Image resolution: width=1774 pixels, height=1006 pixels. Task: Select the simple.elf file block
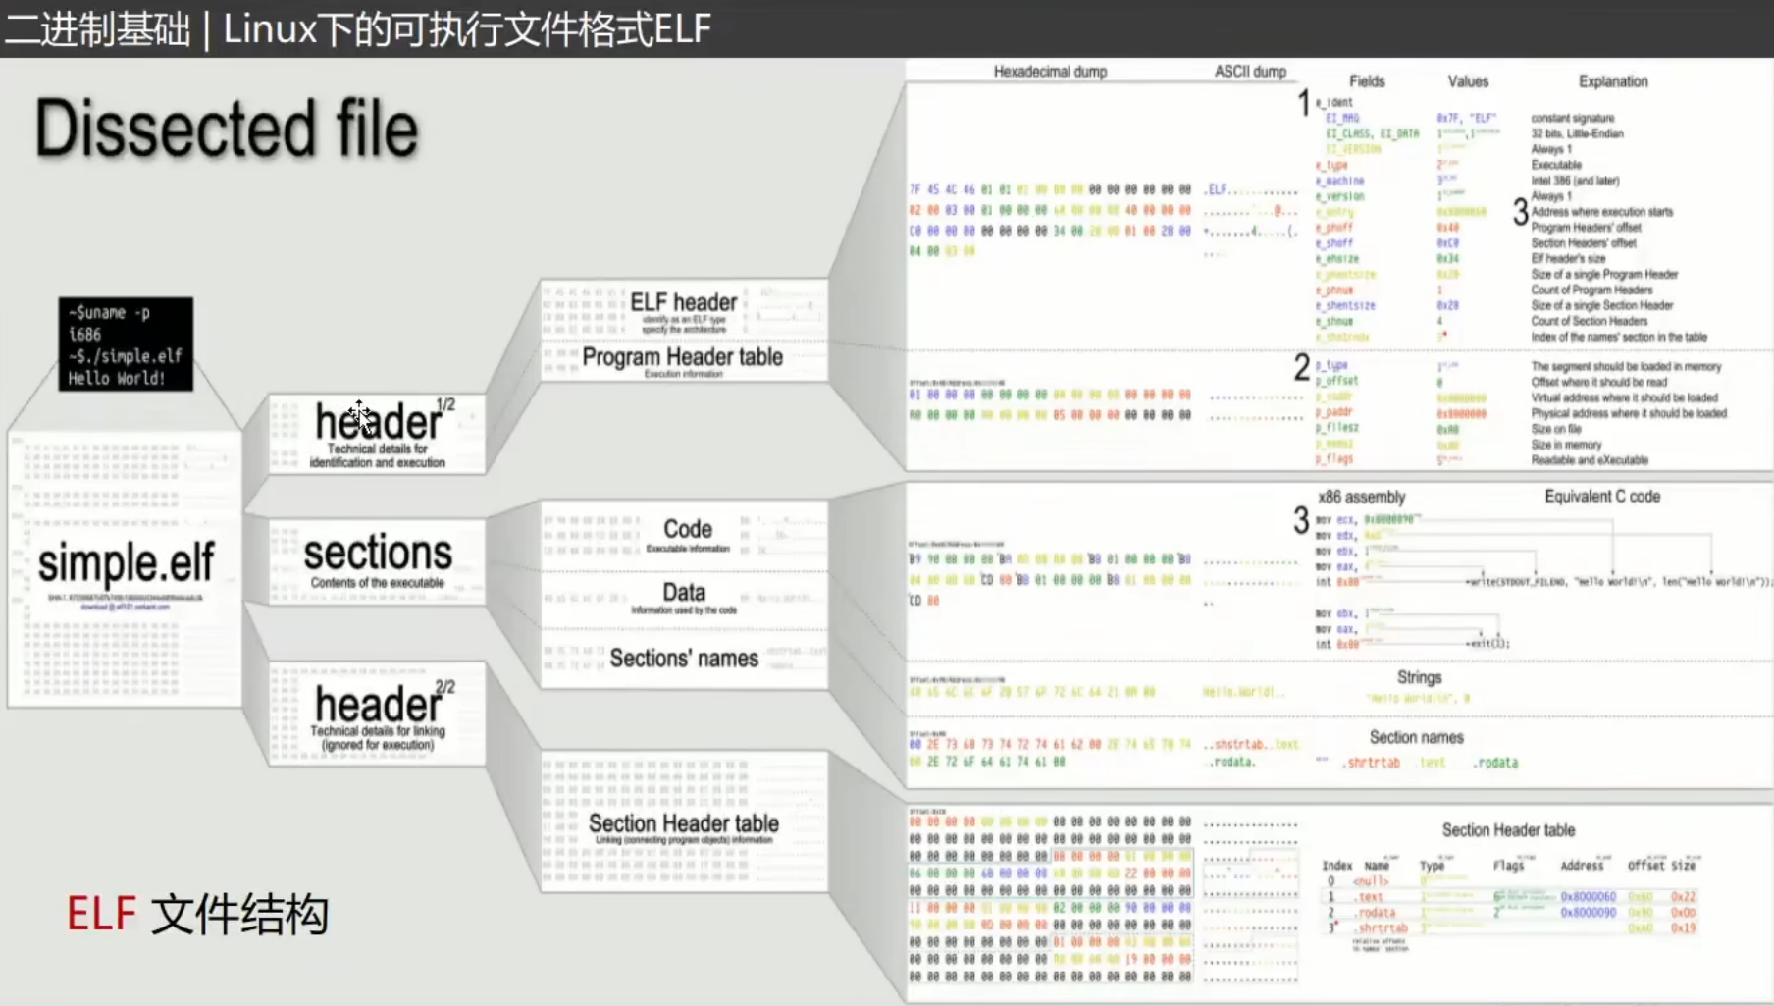pyautogui.click(x=125, y=569)
